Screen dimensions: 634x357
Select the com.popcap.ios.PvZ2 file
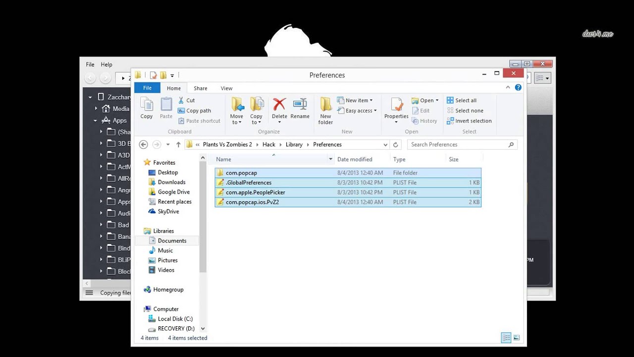[x=348, y=202]
